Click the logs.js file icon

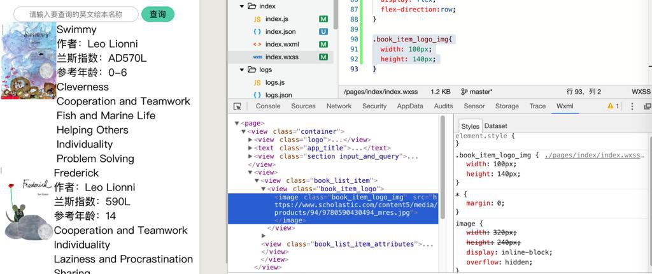257,82
